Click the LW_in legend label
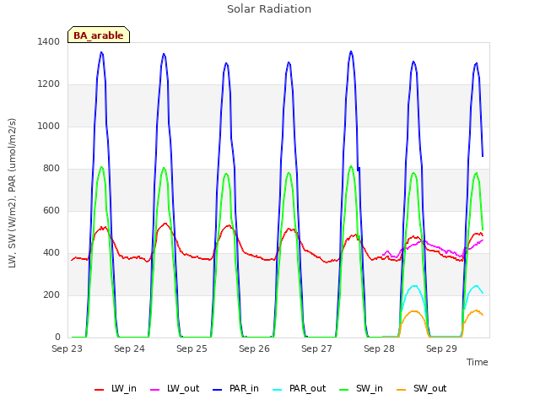This screenshot has width=540, height=405. 124,389
